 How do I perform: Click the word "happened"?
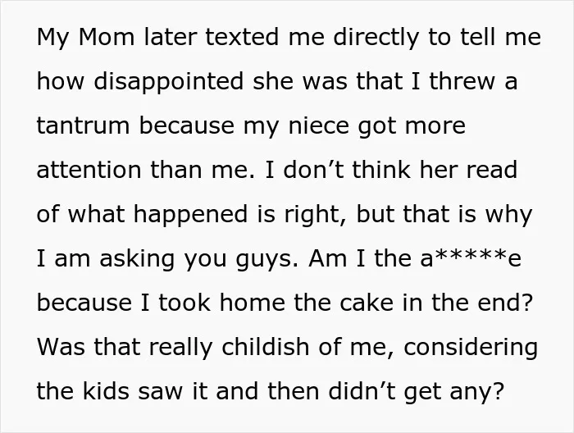pos(190,215)
